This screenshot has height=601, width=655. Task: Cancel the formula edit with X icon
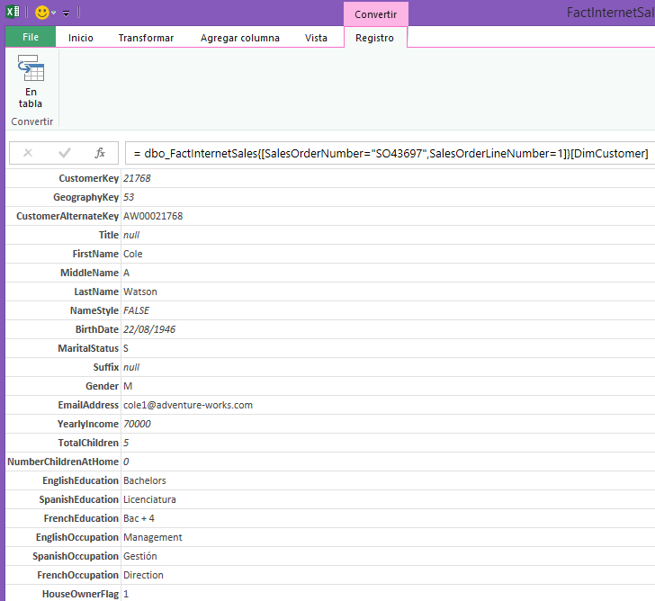pos(28,153)
